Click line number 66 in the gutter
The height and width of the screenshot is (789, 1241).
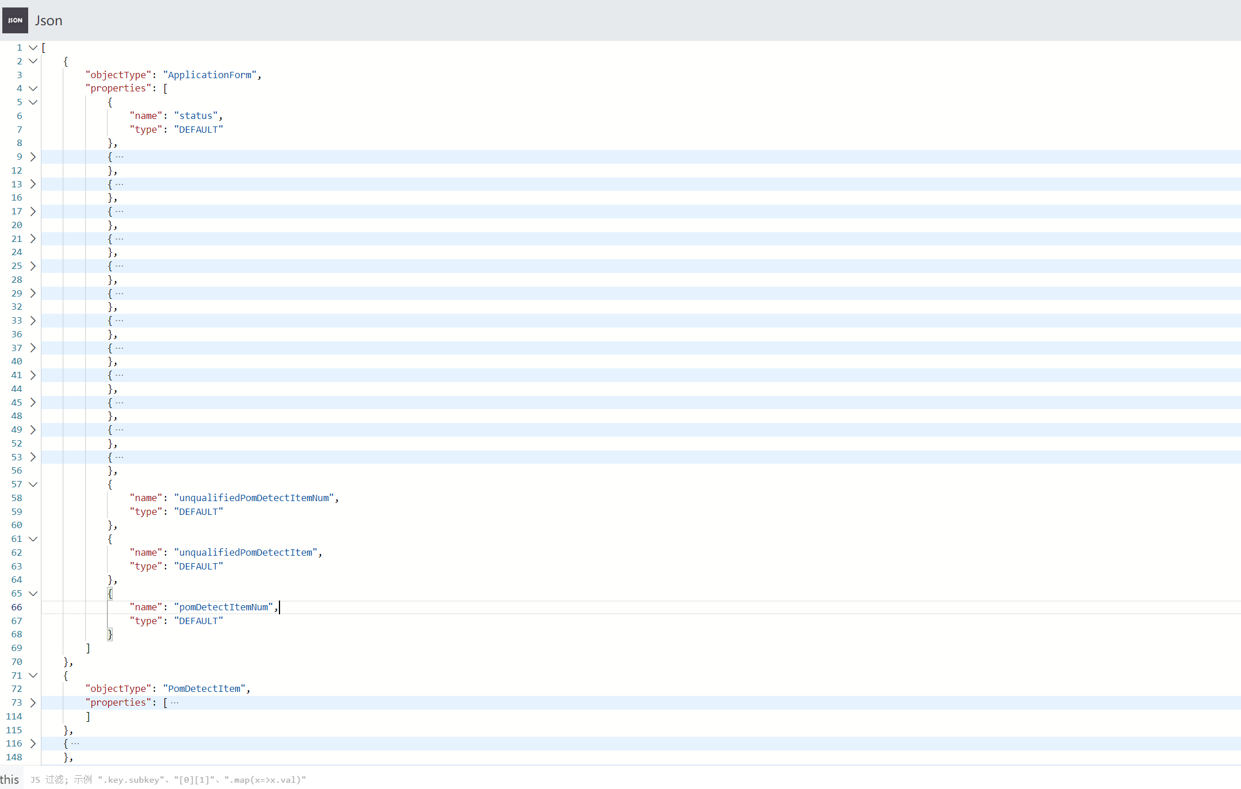pos(17,607)
